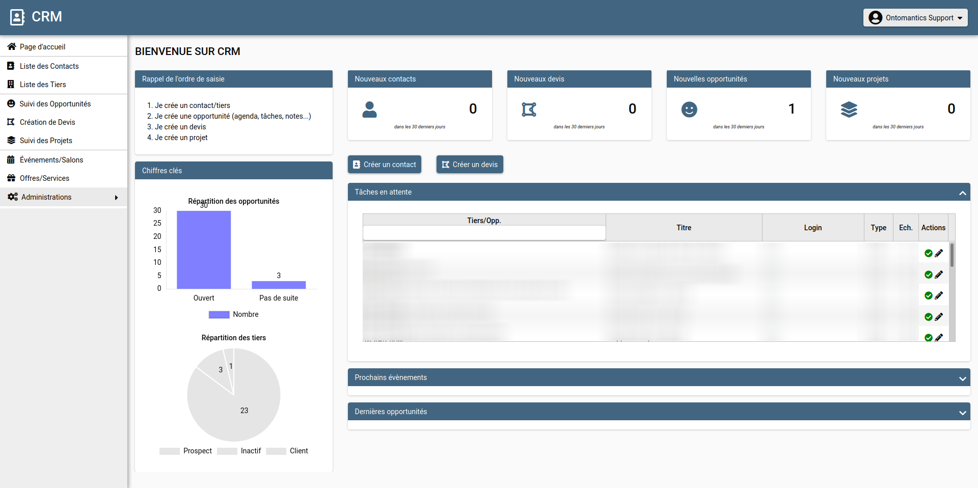
Task: Click the Ech. column header
Action: click(x=906, y=228)
